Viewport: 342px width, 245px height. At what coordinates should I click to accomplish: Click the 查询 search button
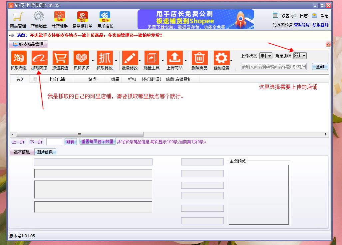(x=320, y=67)
